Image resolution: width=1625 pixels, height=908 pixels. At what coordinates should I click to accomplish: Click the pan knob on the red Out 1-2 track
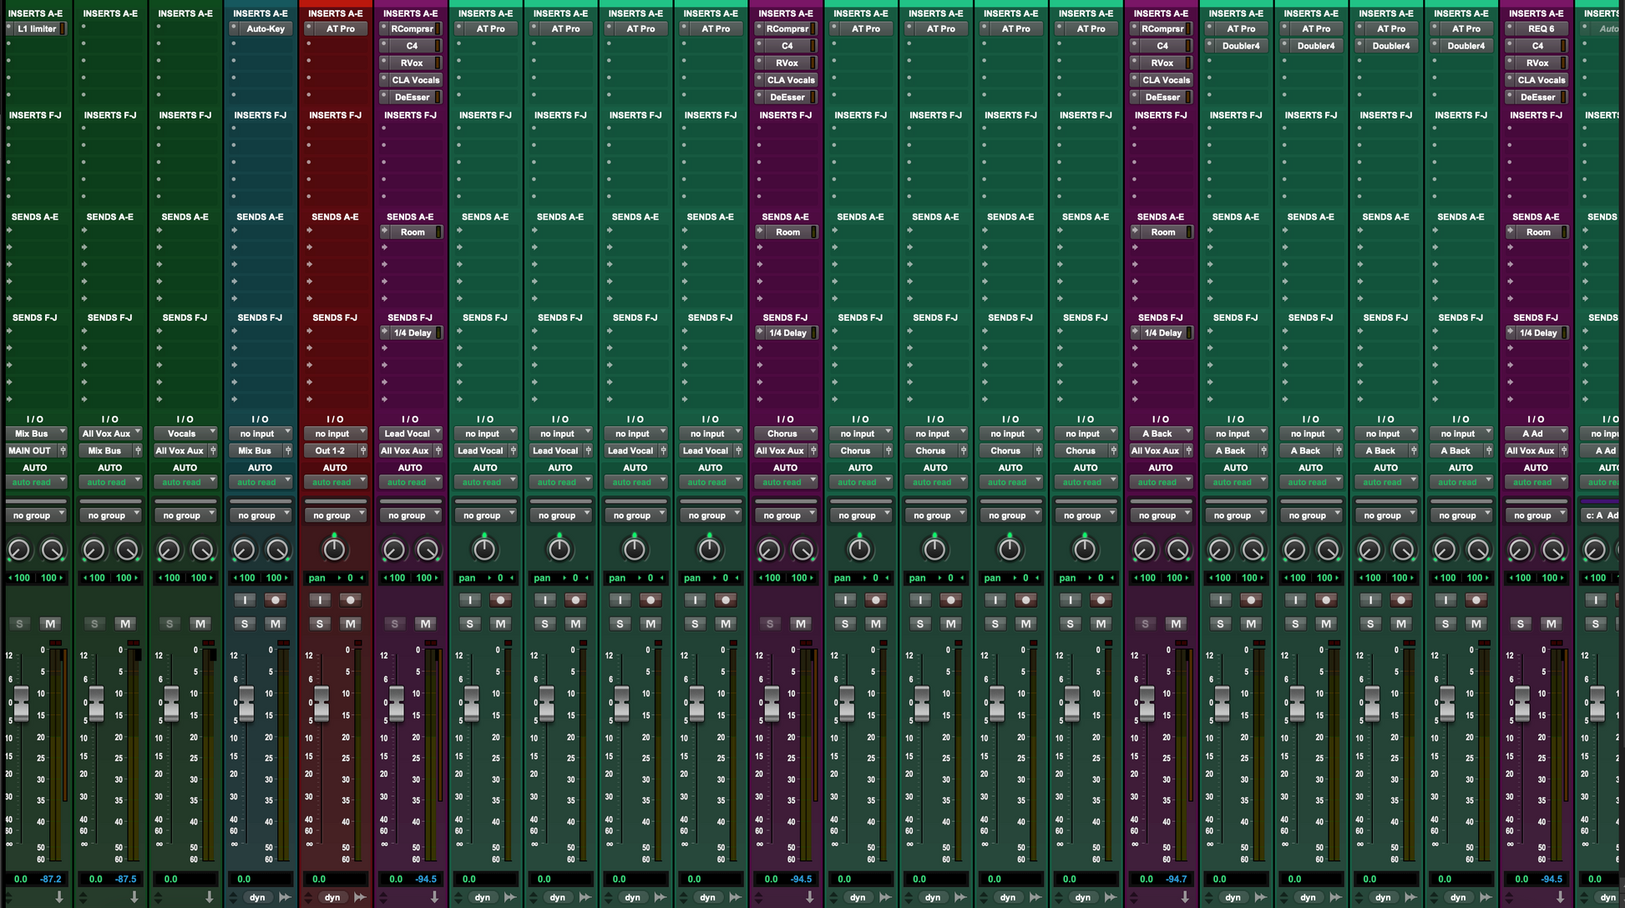[334, 550]
